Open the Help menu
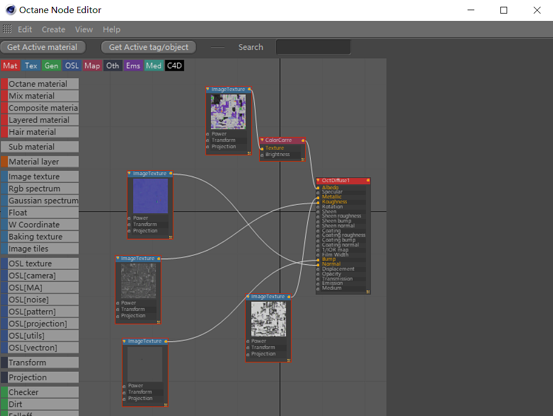 (112, 29)
